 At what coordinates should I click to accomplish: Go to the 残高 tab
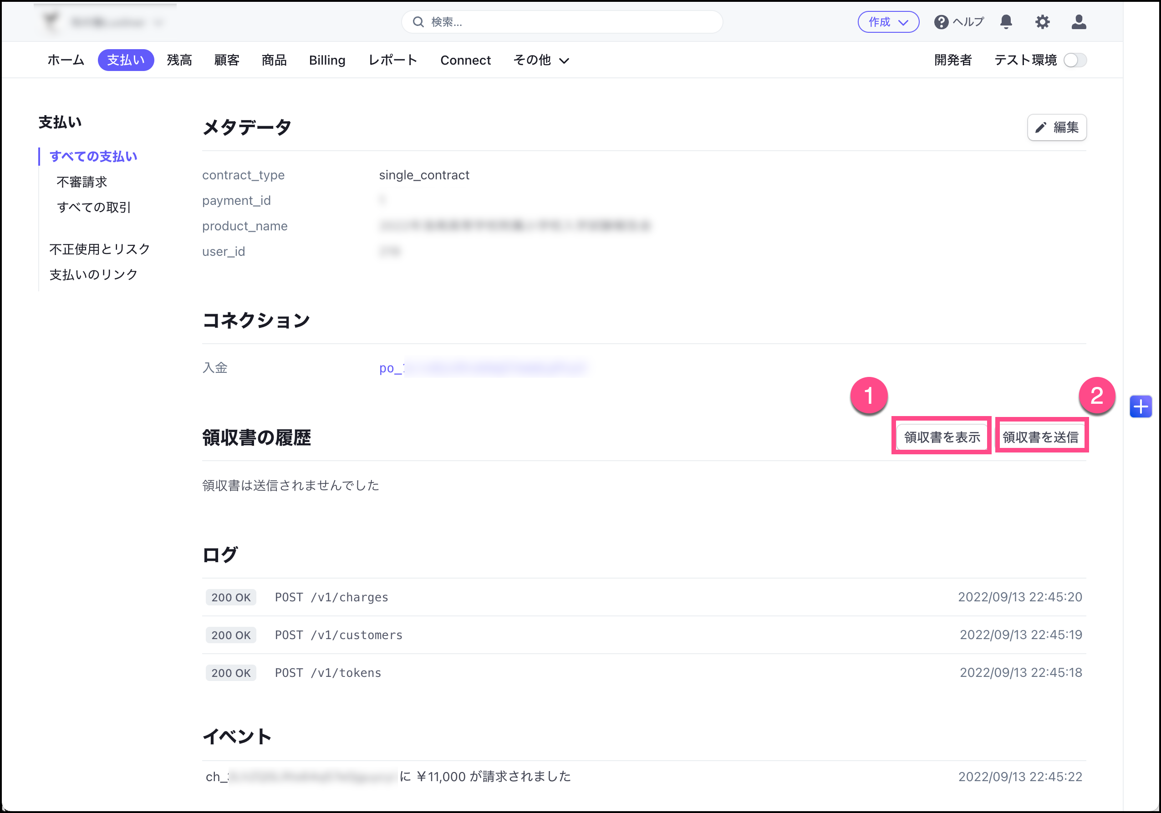click(x=179, y=60)
